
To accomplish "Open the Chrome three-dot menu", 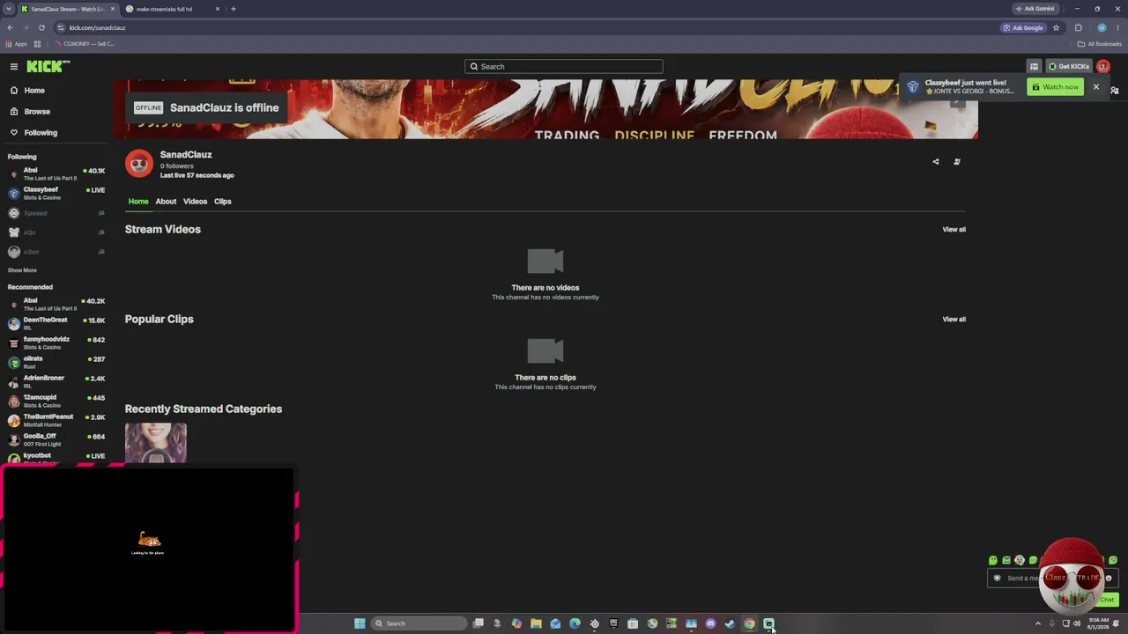I will [x=1117, y=27].
